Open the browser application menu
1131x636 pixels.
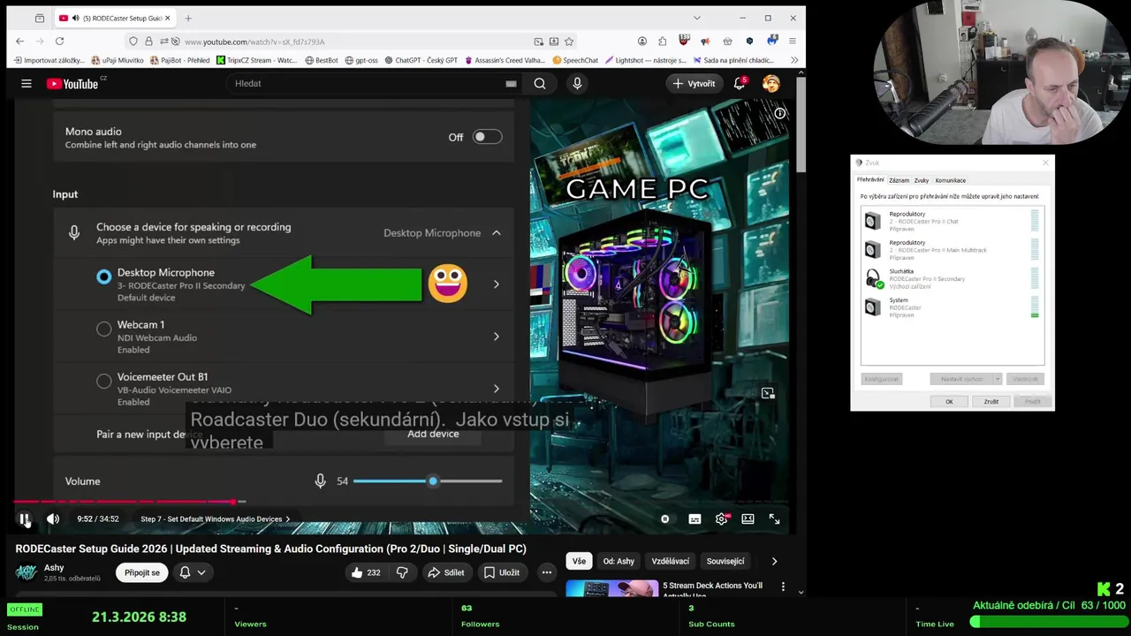pyautogui.click(x=793, y=41)
